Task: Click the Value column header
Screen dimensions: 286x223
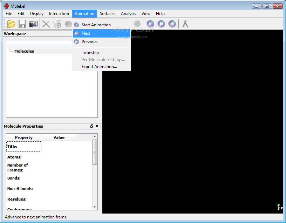Action: pyautogui.click(x=59, y=137)
